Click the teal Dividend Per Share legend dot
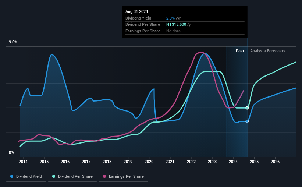This screenshot has height=187, width=302. (x=54, y=176)
